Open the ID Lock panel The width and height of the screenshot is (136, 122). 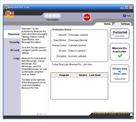click(15, 50)
